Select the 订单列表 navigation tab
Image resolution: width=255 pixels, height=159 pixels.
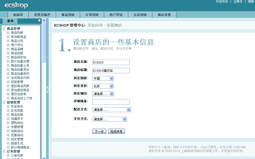point(92,15)
